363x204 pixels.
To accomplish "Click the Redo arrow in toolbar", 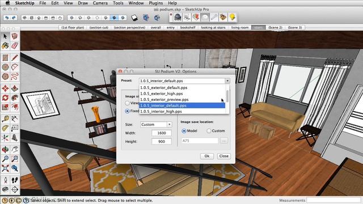I will (14, 18).
